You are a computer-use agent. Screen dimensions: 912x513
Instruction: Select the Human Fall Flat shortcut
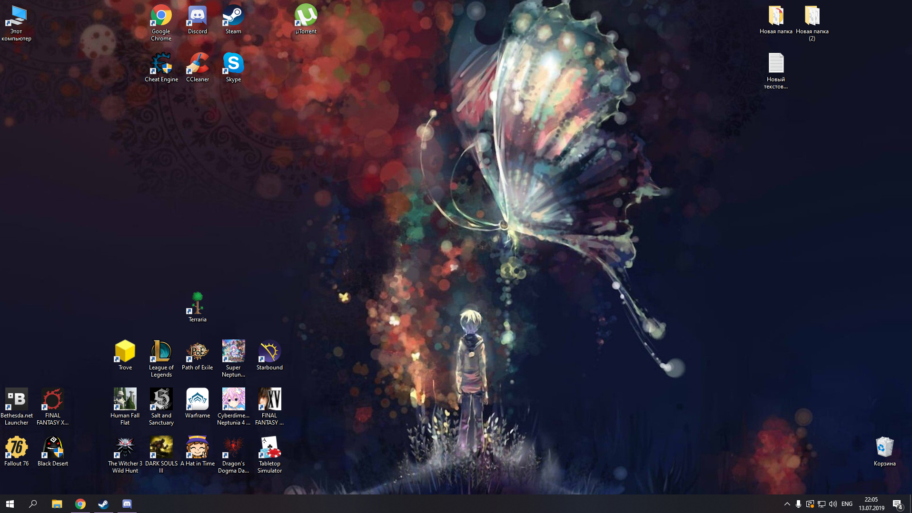pos(125,407)
